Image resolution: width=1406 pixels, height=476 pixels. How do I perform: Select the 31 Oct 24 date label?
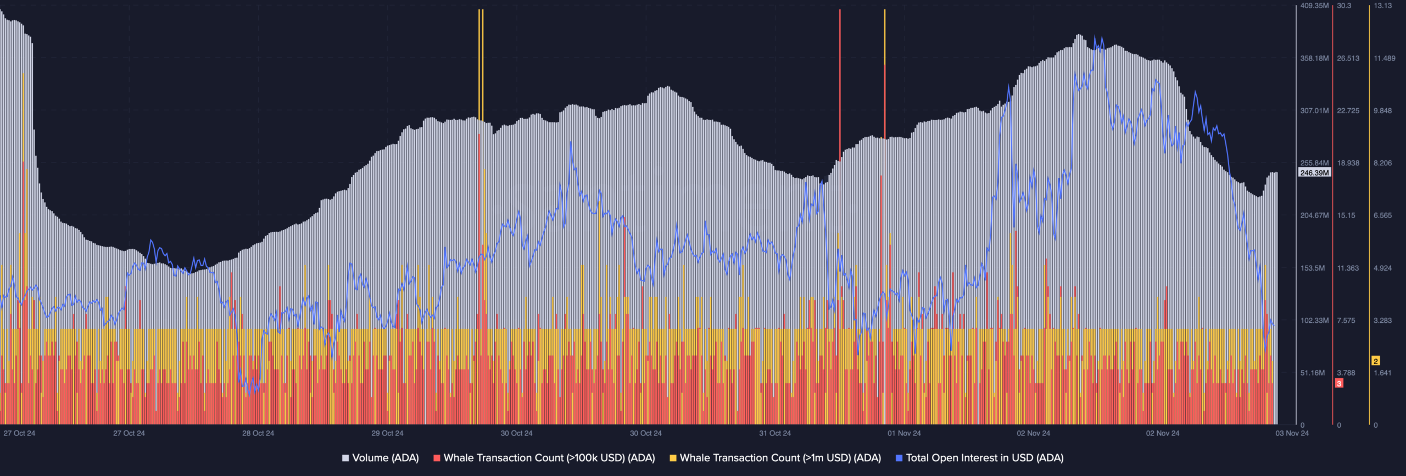tap(775, 433)
